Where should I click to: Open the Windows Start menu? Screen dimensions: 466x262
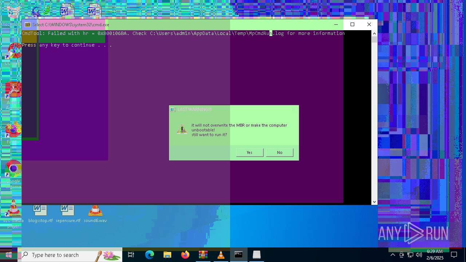click(x=9, y=255)
